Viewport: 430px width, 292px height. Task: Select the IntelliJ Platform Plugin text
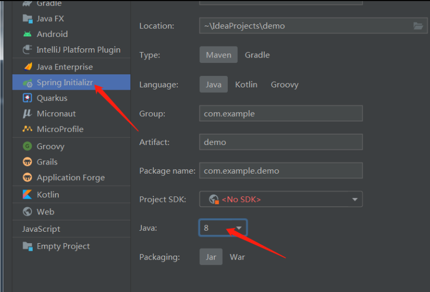(x=78, y=49)
